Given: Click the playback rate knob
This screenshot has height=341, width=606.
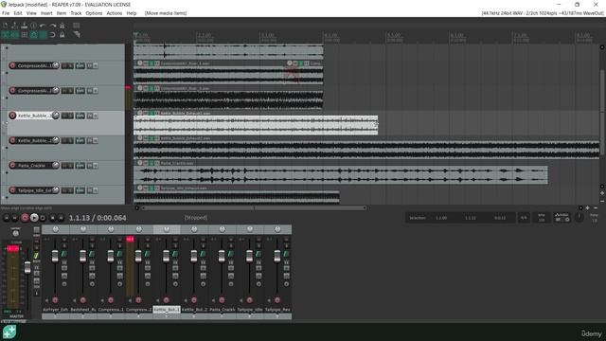Looking at the screenshot, I should [x=579, y=218].
